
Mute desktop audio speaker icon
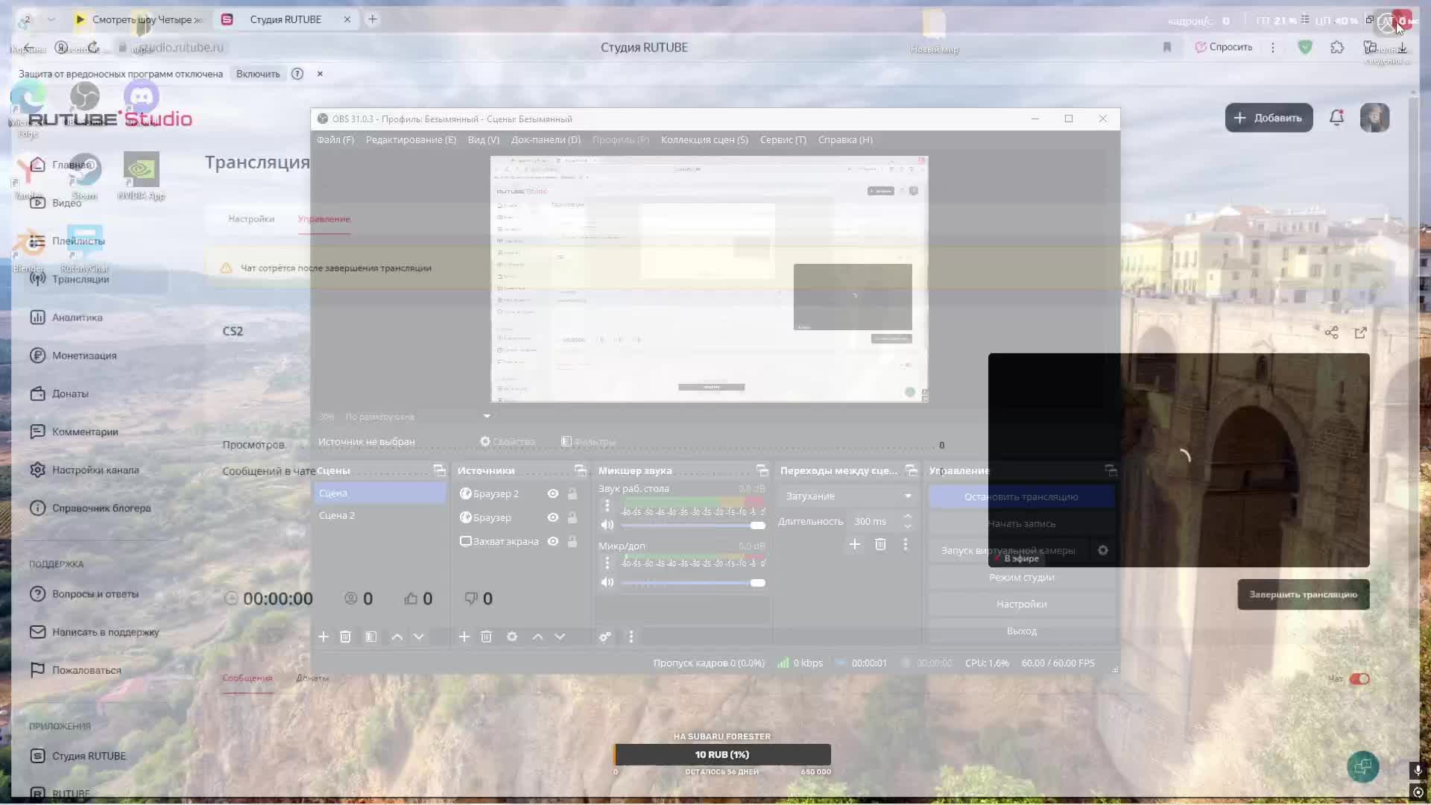coord(607,525)
